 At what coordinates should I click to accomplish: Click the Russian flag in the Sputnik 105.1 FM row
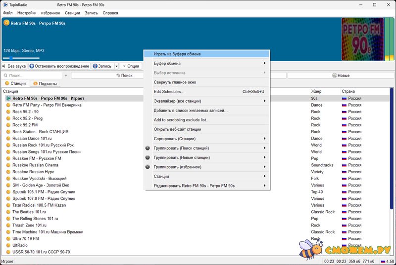(x=344, y=192)
